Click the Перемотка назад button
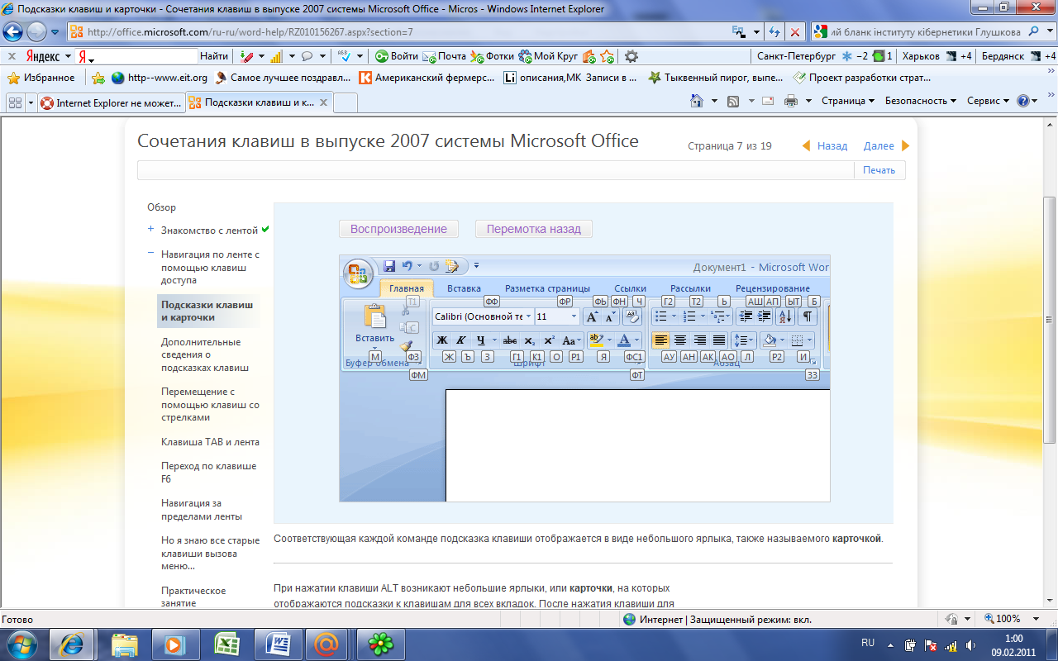The image size is (1058, 661). click(534, 229)
